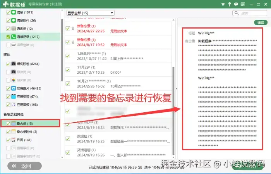Click the 提醒事项 reminders list icon
This screenshot has height=174, width=271.
[x=14, y=148]
